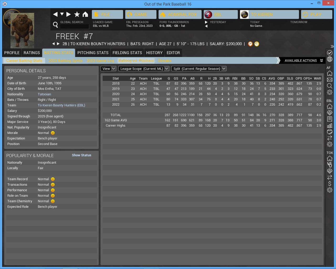Click the Show Status link
The height and width of the screenshot is (269, 336).
coord(82,155)
